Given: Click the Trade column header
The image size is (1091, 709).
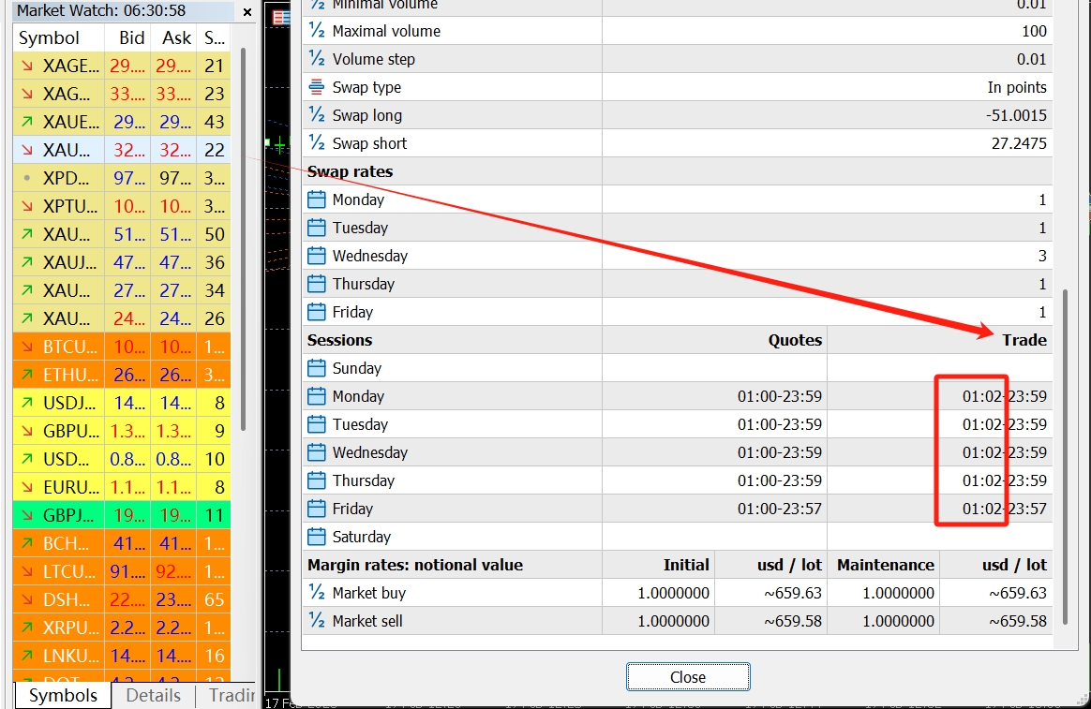Looking at the screenshot, I should [x=1024, y=340].
